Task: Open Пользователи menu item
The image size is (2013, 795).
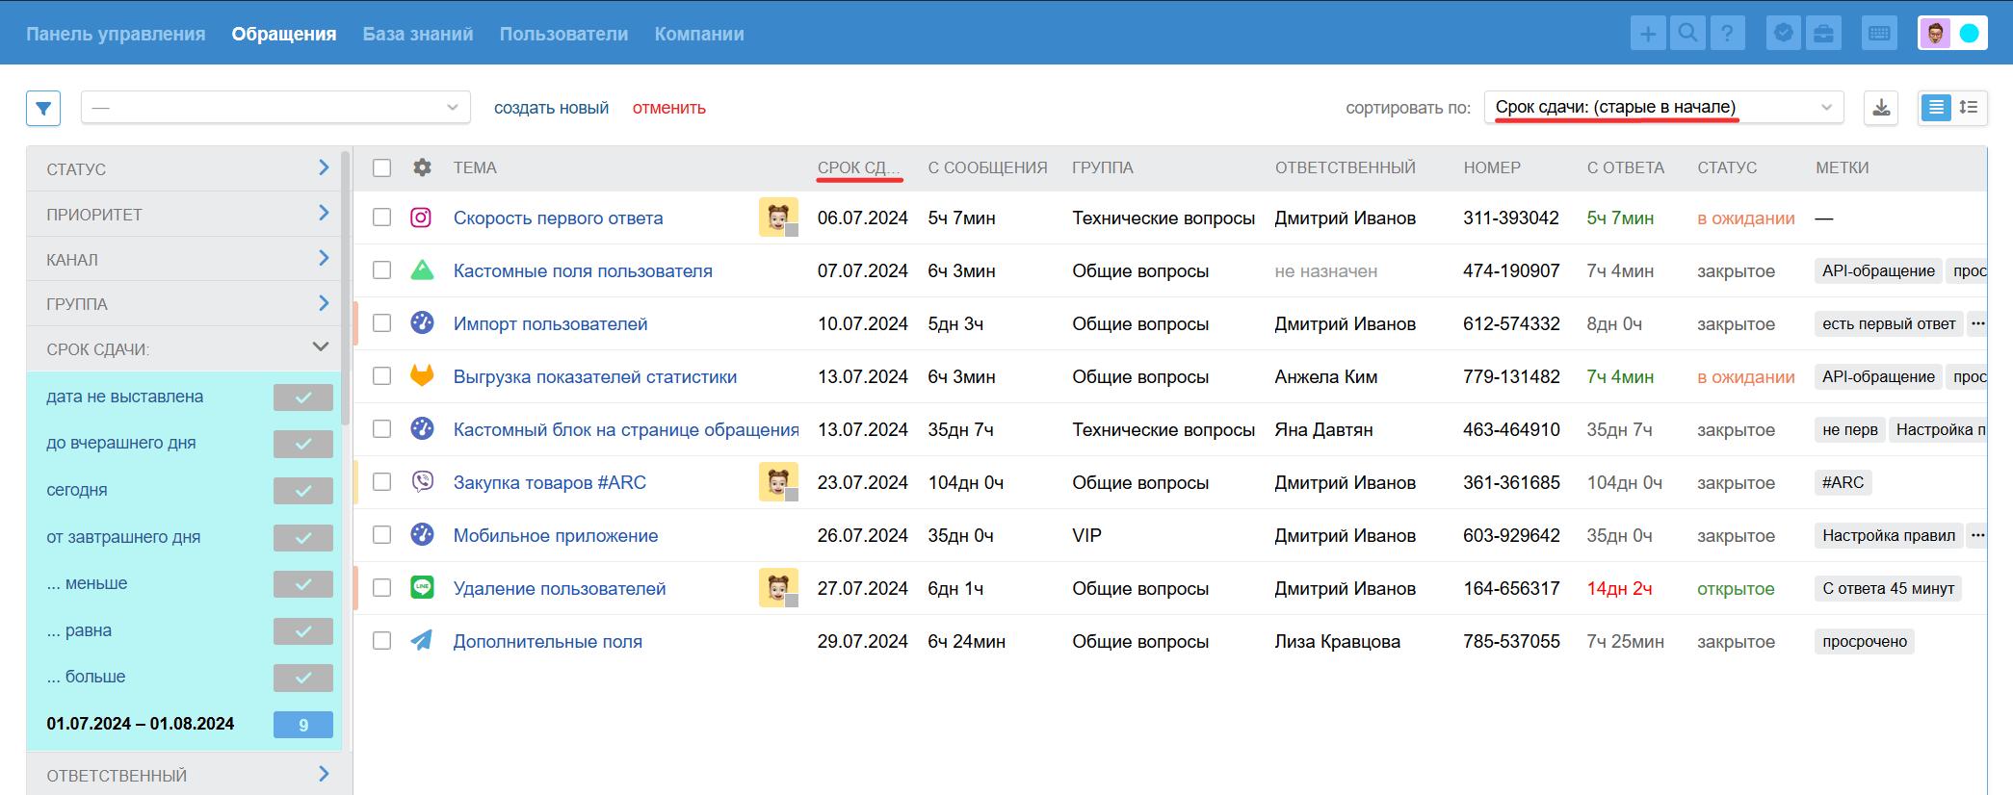Action: tap(563, 34)
